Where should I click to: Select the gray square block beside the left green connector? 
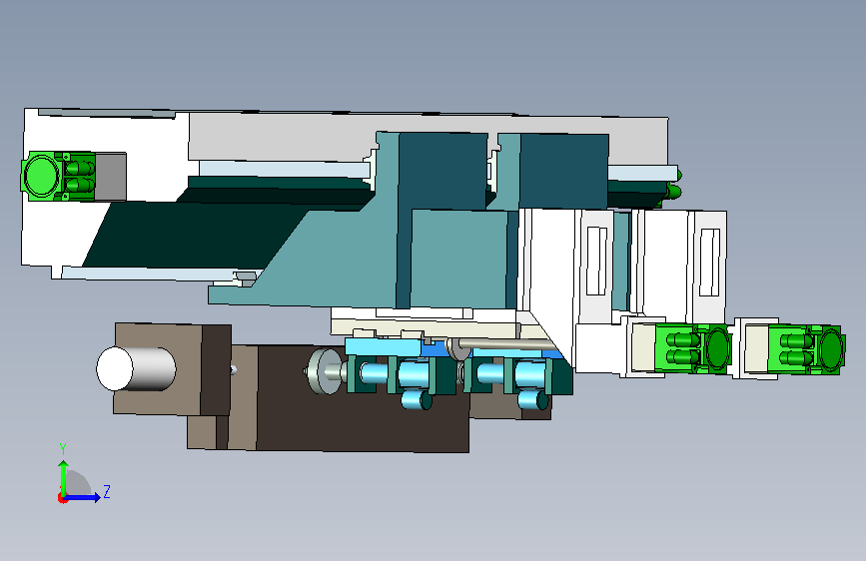[x=111, y=176]
